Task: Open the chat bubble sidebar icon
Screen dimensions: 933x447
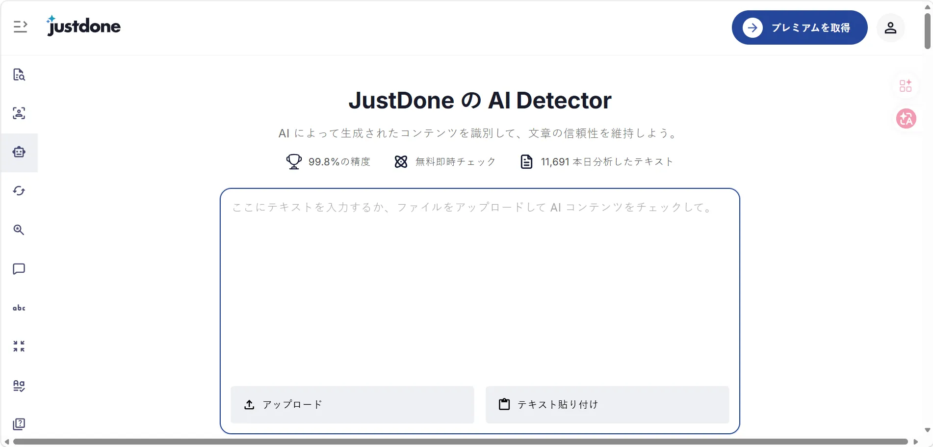Action: coord(19,269)
